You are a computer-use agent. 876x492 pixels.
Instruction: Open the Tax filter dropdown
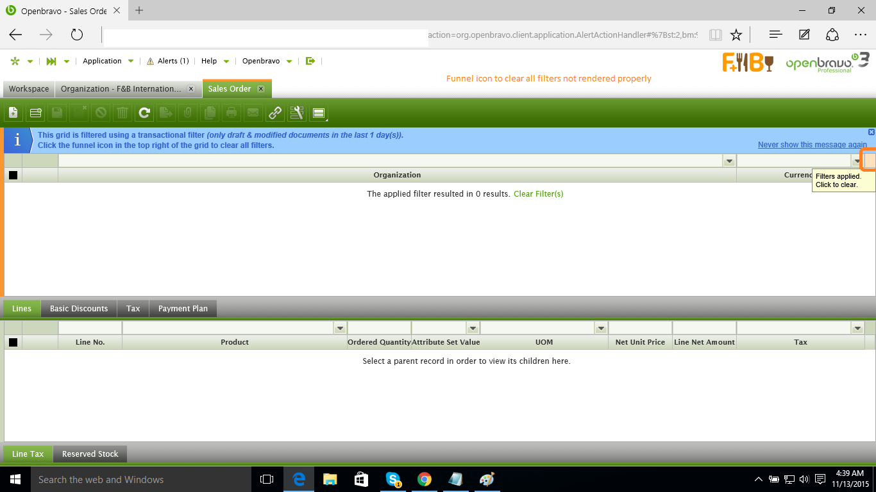coord(857,328)
